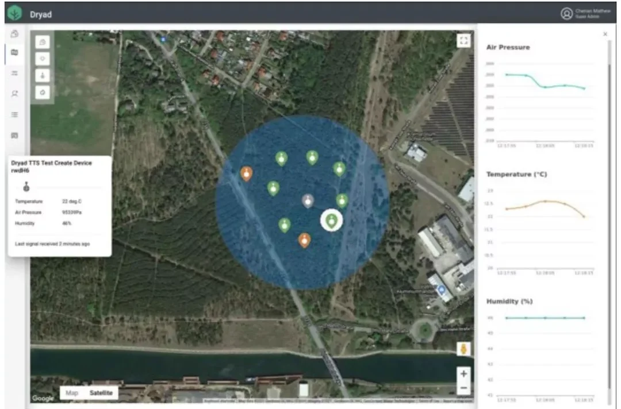Click the Google logo link on map
The width and height of the screenshot is (621, 409).
click(43, 398)
